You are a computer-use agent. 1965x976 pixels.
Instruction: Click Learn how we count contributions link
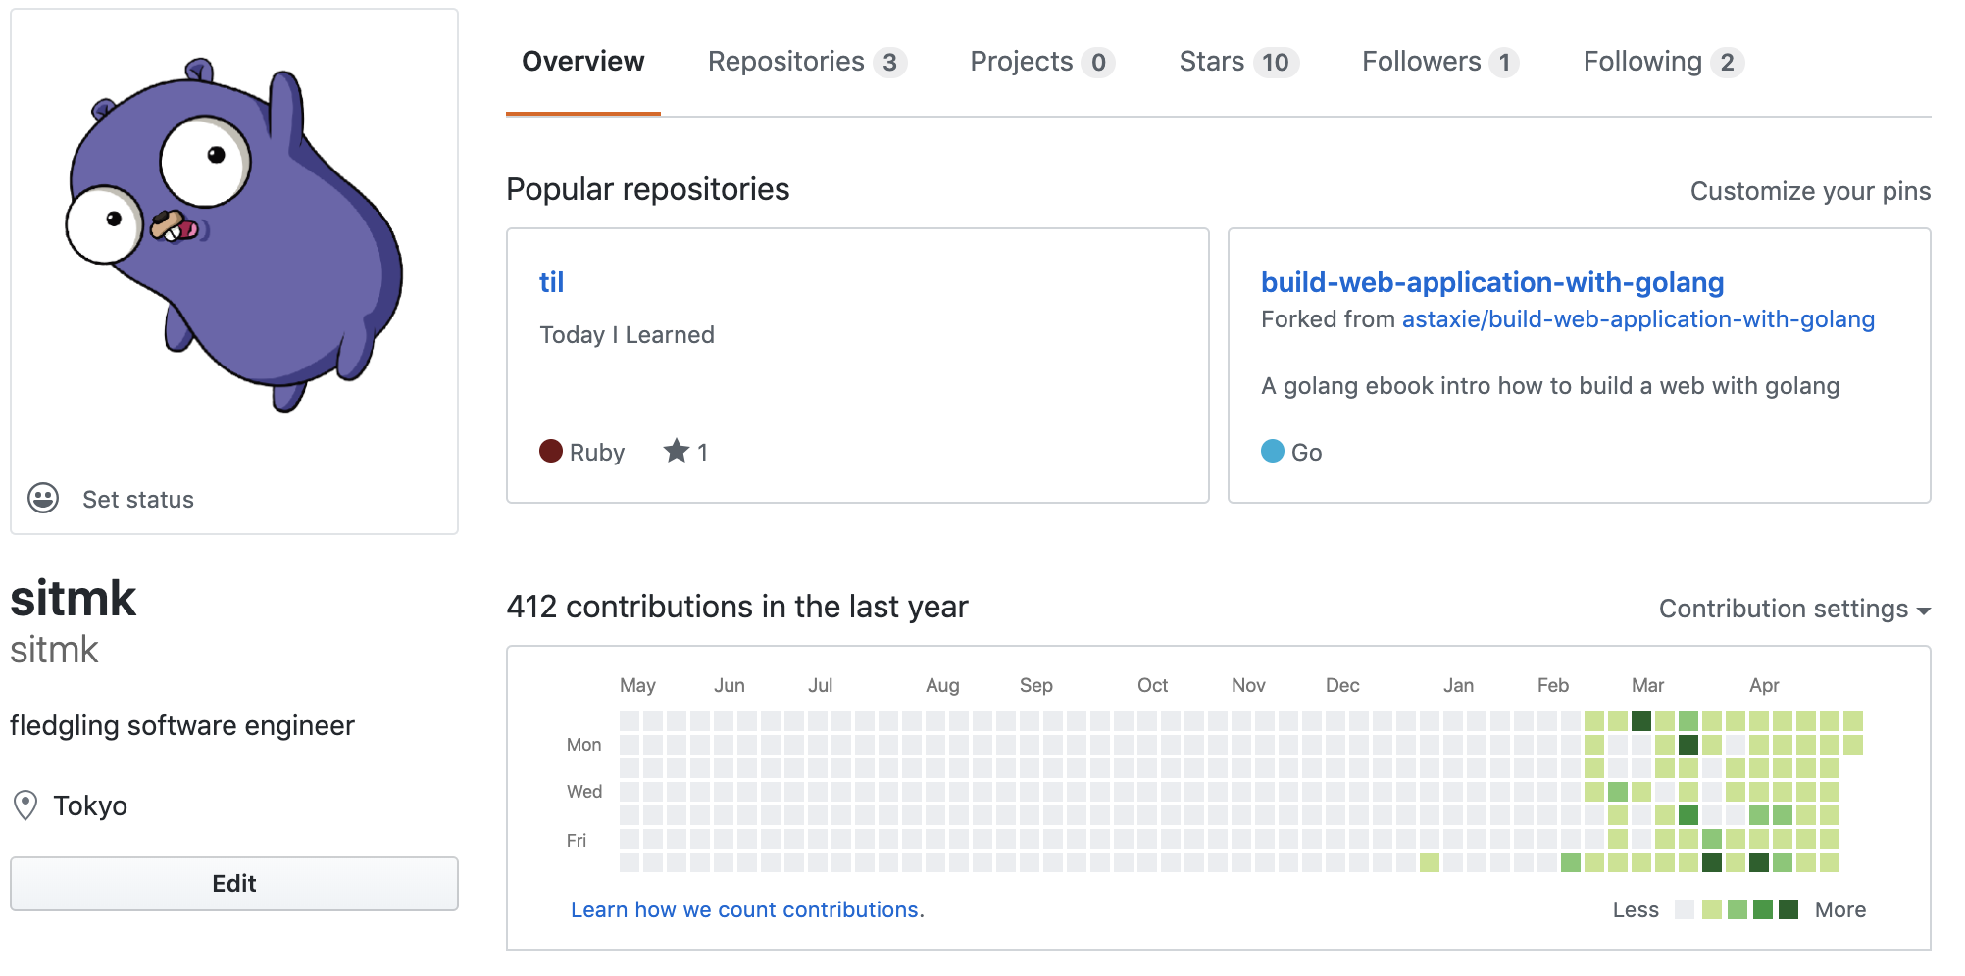[747, 909]
